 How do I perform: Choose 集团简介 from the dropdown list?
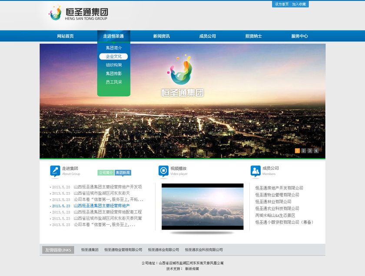coord(113,48)
